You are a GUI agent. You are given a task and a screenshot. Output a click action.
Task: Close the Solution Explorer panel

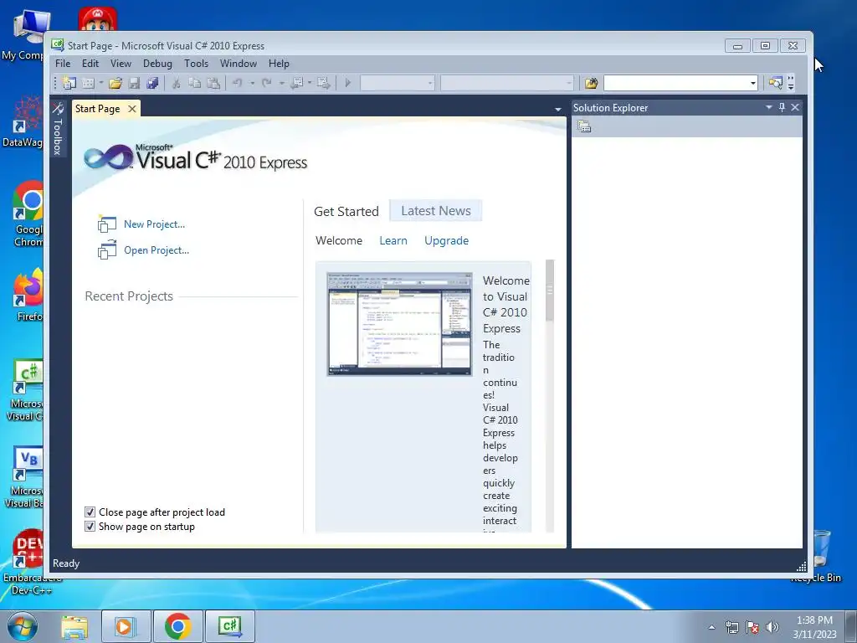pos(795,107)
